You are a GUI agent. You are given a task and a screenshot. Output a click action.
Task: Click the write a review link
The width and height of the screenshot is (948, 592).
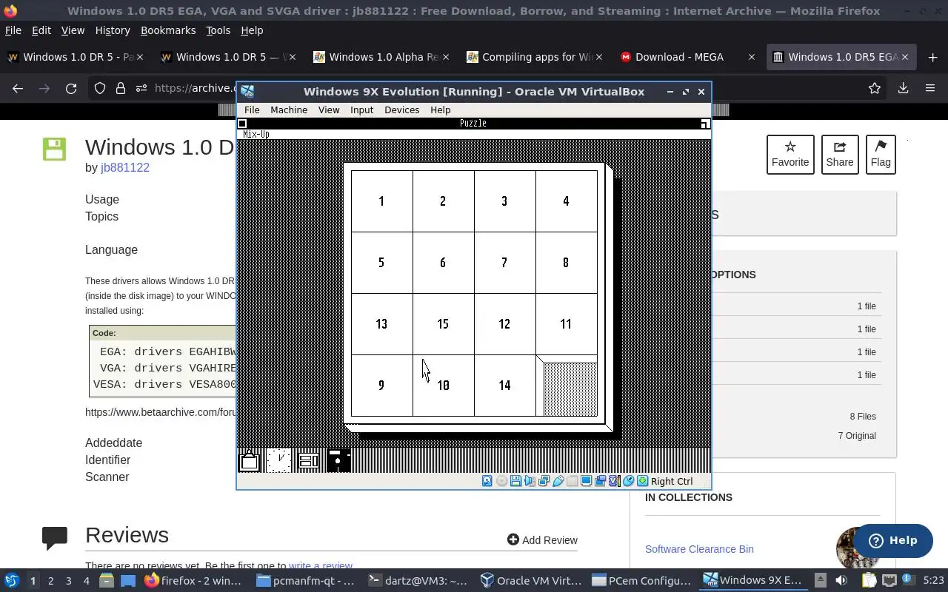(x=321, y=566)
